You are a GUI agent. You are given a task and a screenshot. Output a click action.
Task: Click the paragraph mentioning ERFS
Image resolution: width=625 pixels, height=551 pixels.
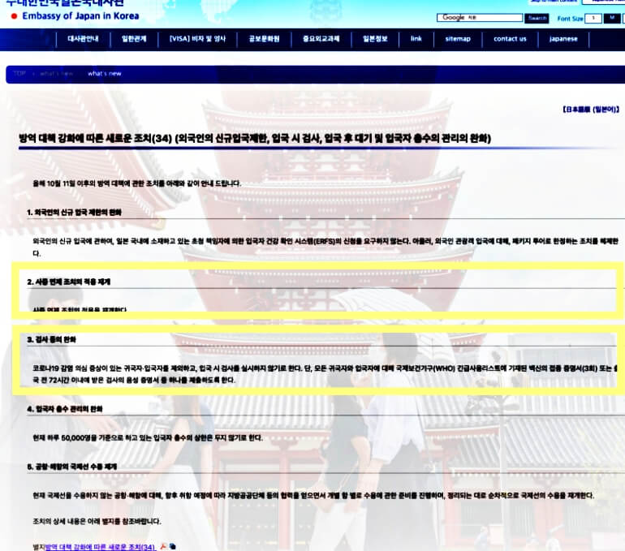pos(325,247)
